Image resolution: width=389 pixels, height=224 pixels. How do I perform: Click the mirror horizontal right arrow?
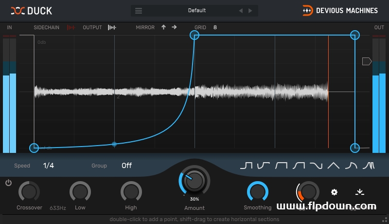tap(174, 27)
